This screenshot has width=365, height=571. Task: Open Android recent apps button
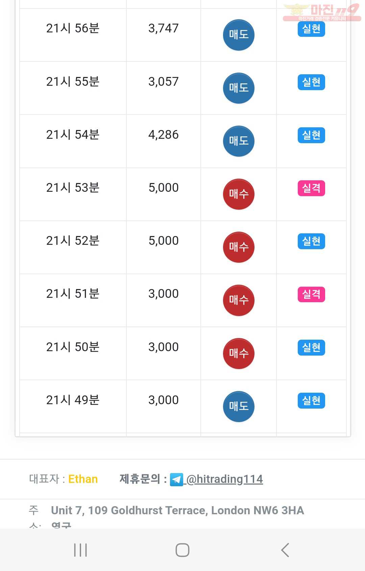tap(80, 550)
